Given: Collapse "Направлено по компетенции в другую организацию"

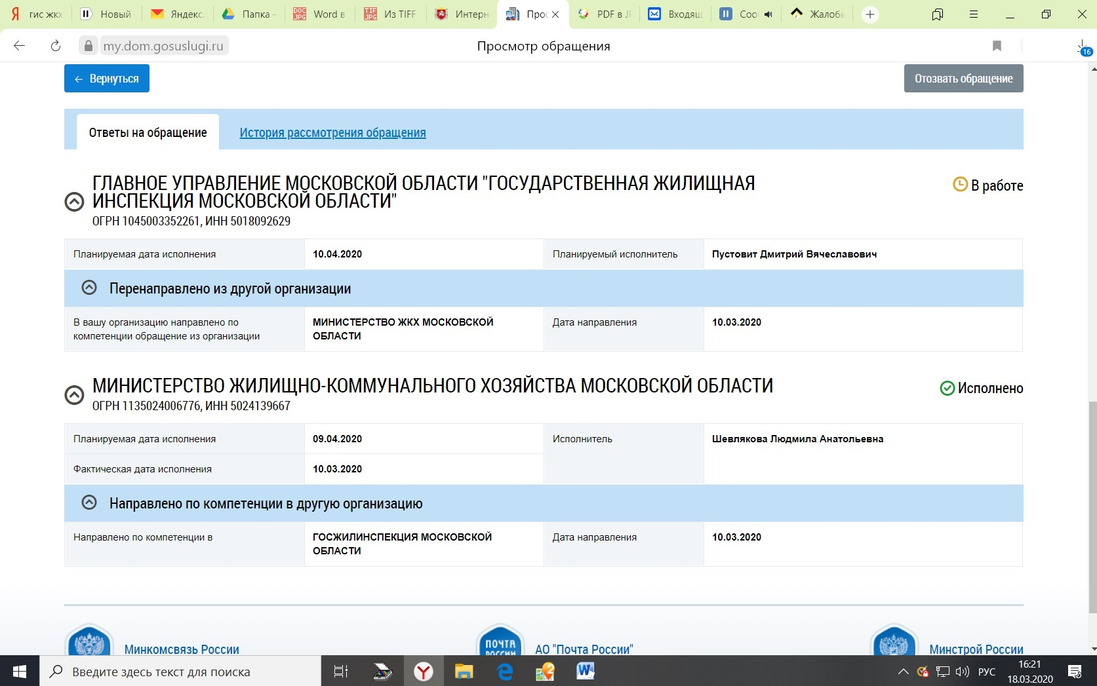Looking at the screenshot, I should (x=89, y=503).
